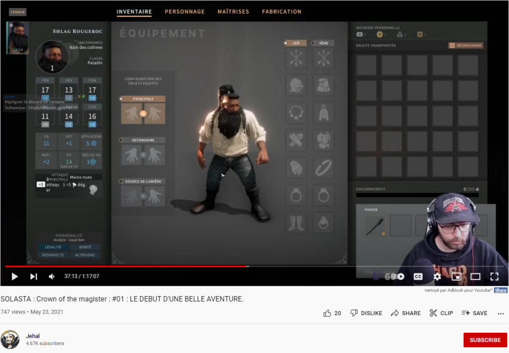Open the FABRICATION tab

(282, 12)
